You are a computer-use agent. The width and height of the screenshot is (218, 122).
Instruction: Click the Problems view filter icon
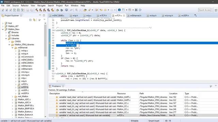[x=211, y=86]
